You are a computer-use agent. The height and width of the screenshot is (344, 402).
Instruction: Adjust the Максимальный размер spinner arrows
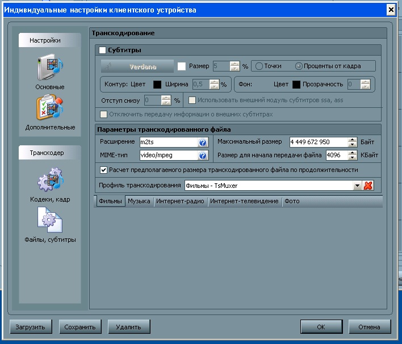coord(351,142)
